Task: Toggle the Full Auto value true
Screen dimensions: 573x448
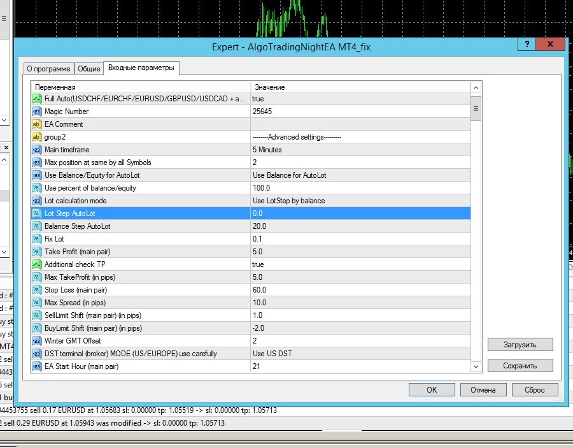Action: [360, 99]
